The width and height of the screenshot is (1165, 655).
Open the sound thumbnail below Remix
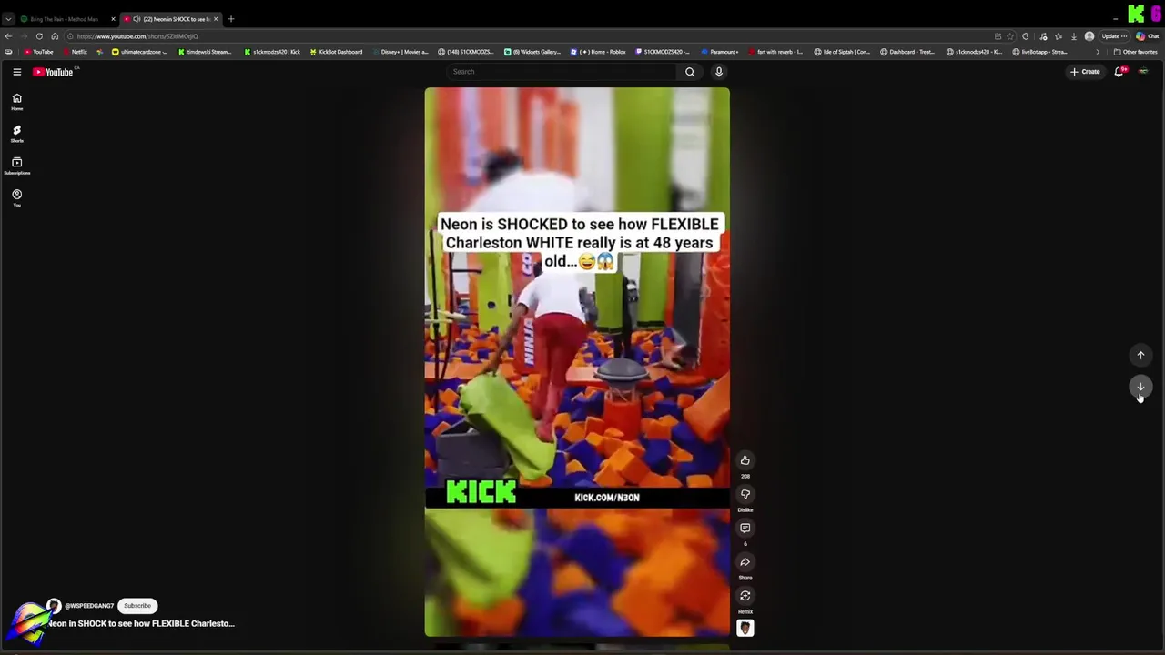[745, 628]
